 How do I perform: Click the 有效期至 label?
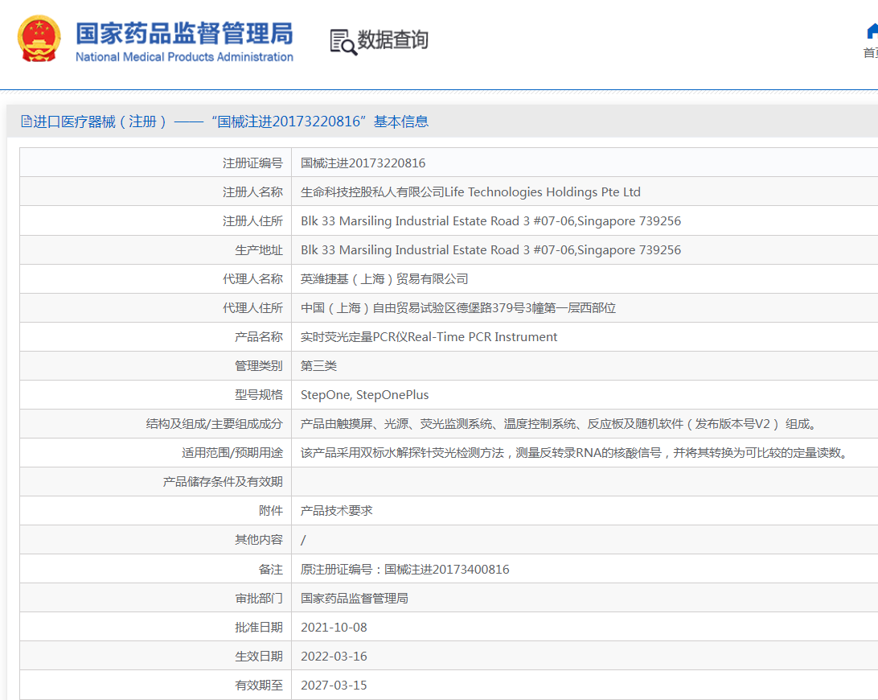point(259,686)
